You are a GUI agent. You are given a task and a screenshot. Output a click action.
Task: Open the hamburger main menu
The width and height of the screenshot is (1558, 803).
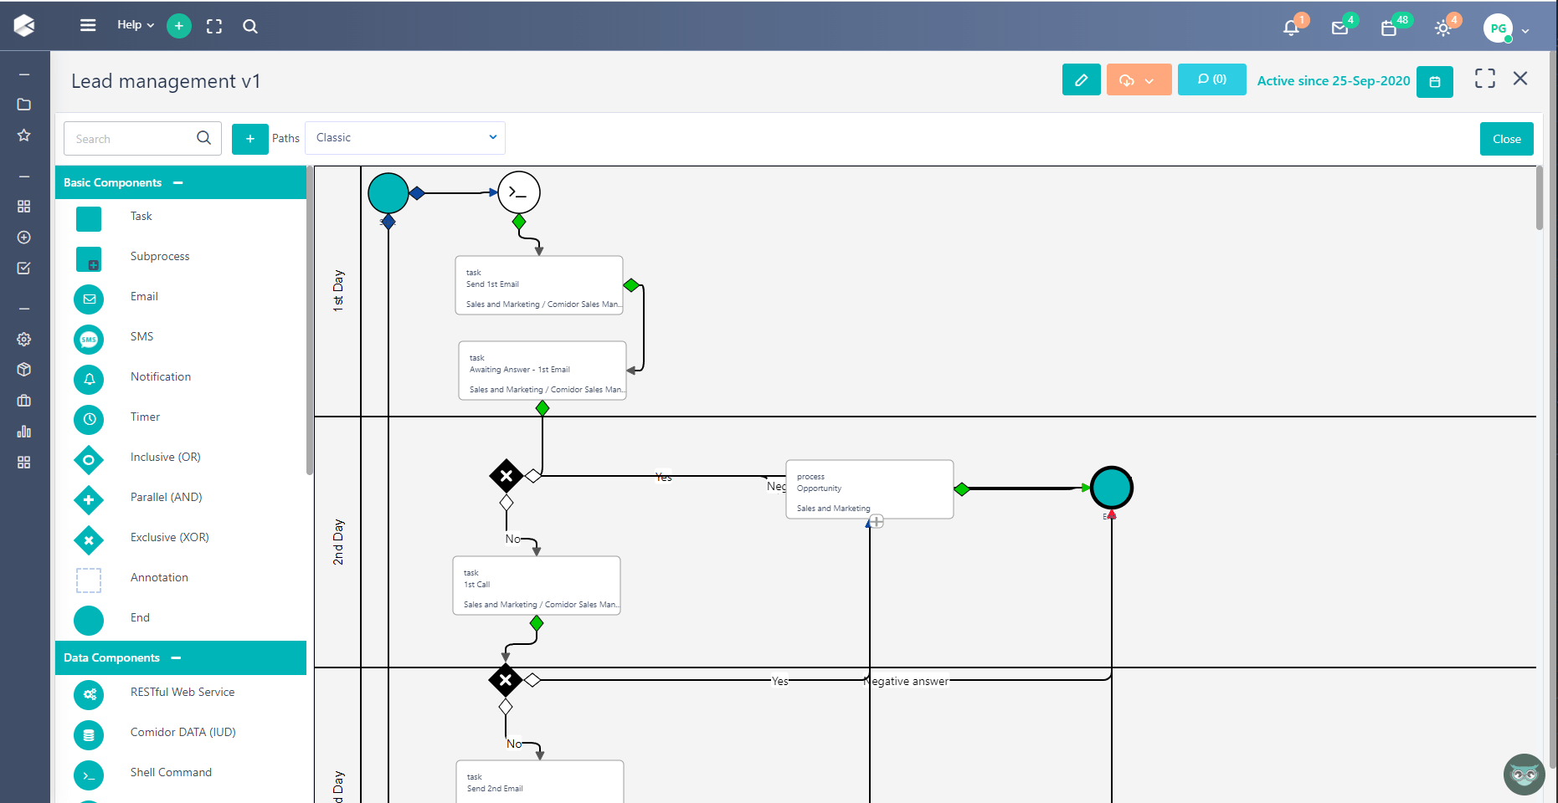88,25
